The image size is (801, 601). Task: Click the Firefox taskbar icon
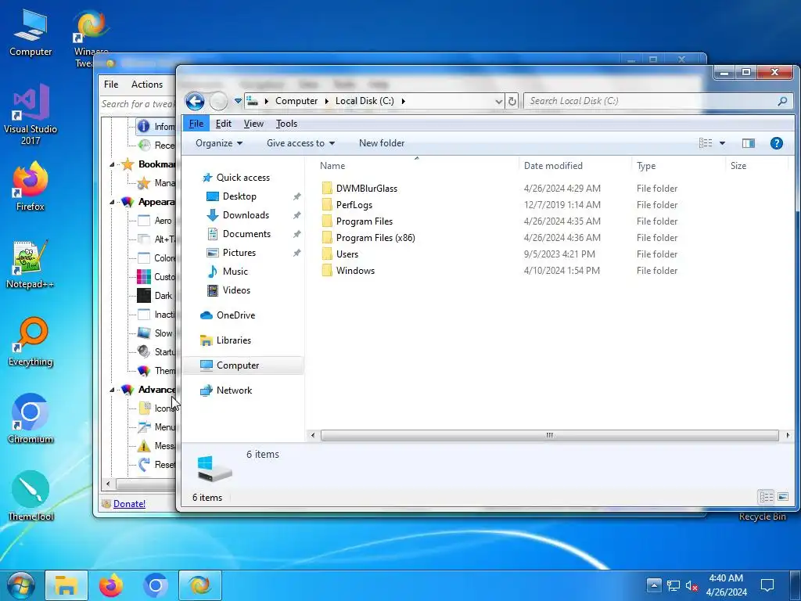tap(111, 585)
